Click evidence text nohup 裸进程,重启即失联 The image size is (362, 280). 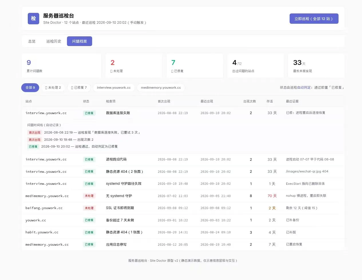(x=306, y=196)
